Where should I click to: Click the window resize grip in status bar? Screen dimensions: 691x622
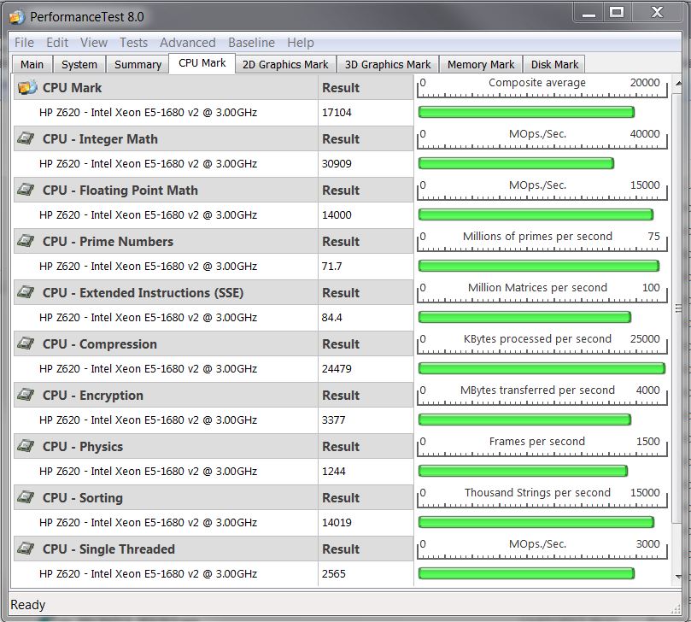[x=676, y=608]
